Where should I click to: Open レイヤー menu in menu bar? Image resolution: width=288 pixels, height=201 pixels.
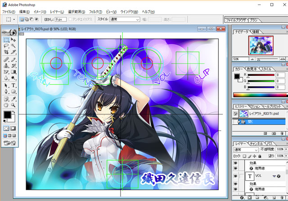(57, 12)
